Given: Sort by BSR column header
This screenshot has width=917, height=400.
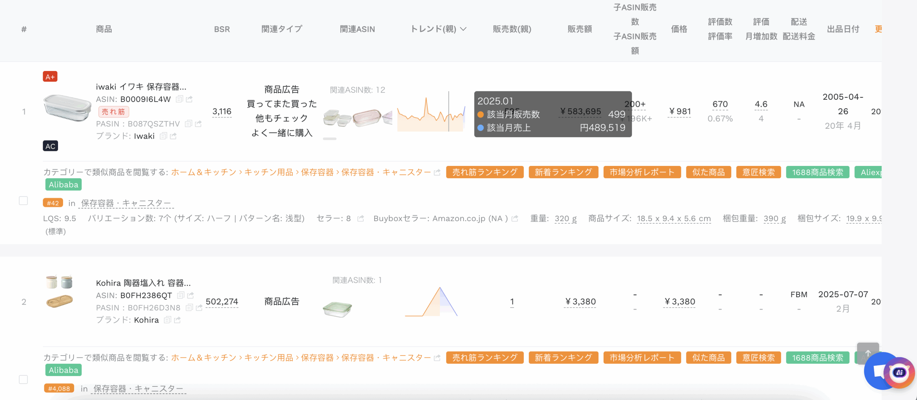Looking at the screenshot, I should point(222,29).
